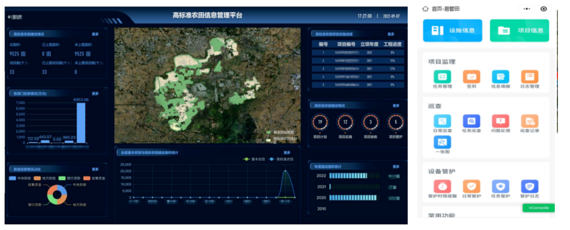Select table row 2 with progress 15%
The width and height of the screenshot is (570, 230).
[x=358, y=61]
